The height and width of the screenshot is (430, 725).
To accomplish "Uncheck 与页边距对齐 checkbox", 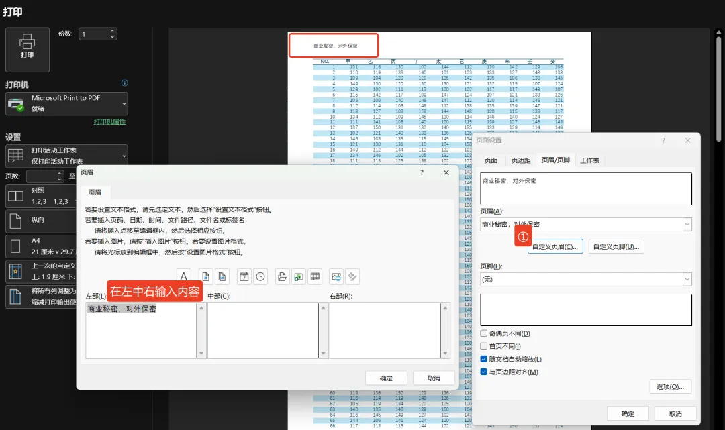I will (483, 372).
